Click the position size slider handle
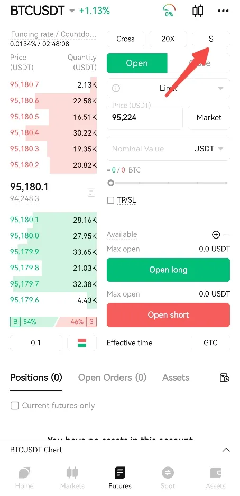 click(110, 183)
